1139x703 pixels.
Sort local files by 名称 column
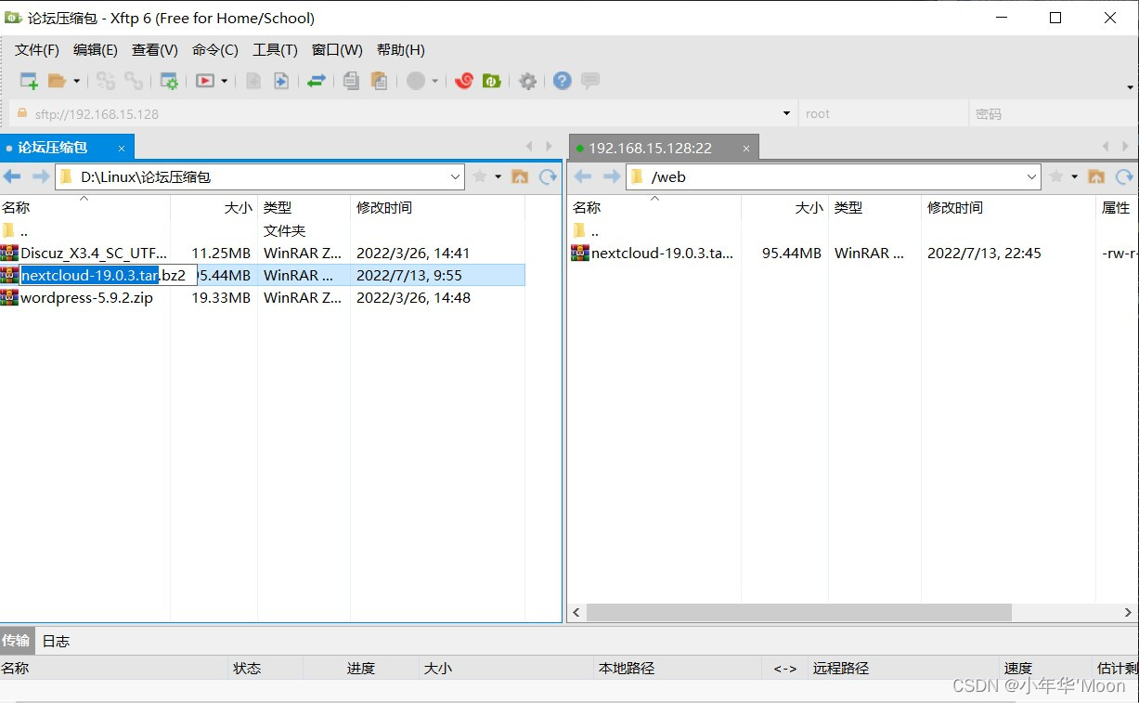click(x=84, y=208)
